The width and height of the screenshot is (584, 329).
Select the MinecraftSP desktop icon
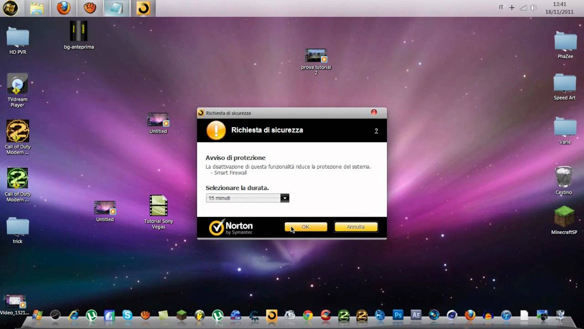coord(564,220)
